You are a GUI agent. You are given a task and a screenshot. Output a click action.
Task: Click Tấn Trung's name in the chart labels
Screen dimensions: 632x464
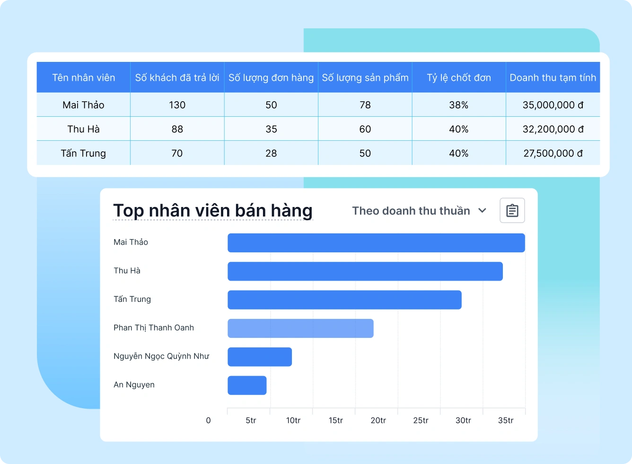[x=132, y=299]
